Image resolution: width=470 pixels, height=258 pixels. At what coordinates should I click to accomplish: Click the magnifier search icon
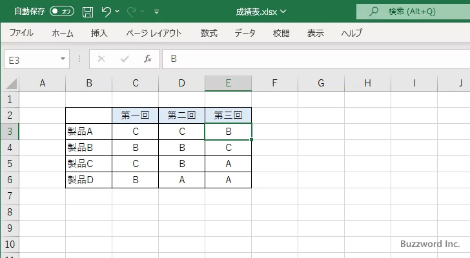(x=373, y=12)
